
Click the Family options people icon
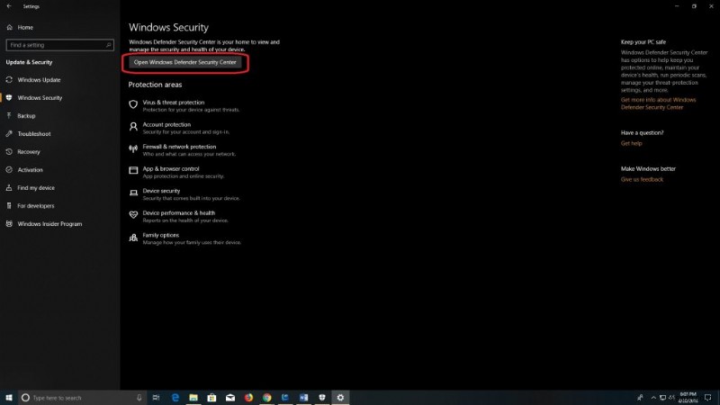coord(133,238)
